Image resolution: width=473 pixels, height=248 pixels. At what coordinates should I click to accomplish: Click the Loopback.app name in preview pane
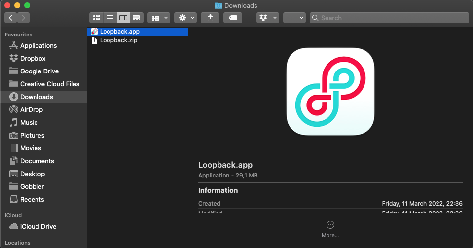[x=225, y=165]
